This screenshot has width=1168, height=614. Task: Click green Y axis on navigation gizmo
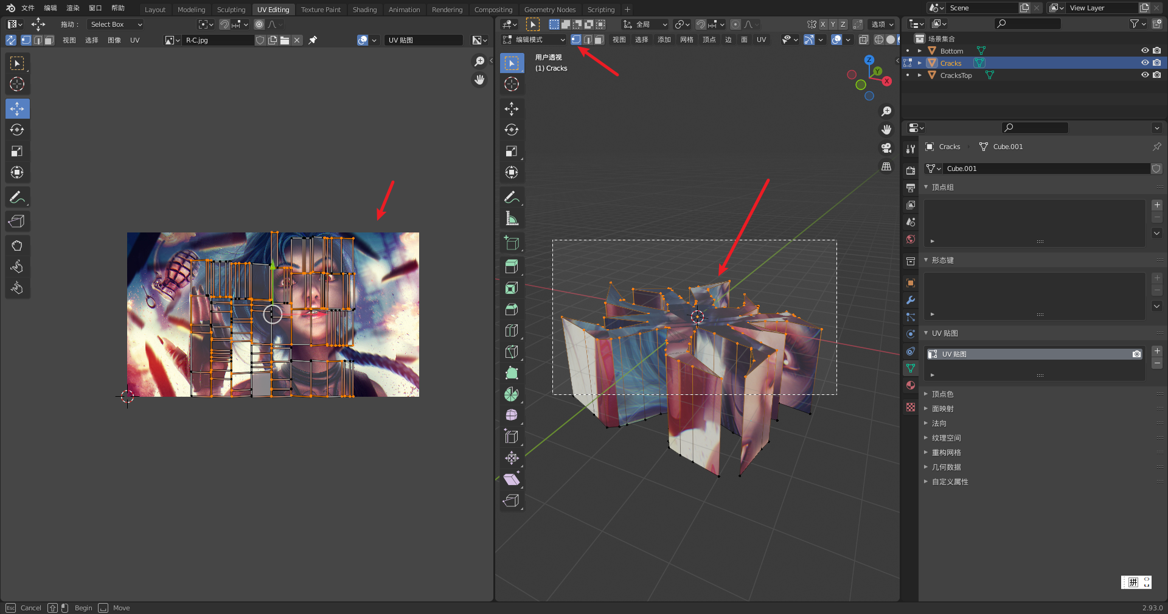pyautogui.click(x=877, y=72)
